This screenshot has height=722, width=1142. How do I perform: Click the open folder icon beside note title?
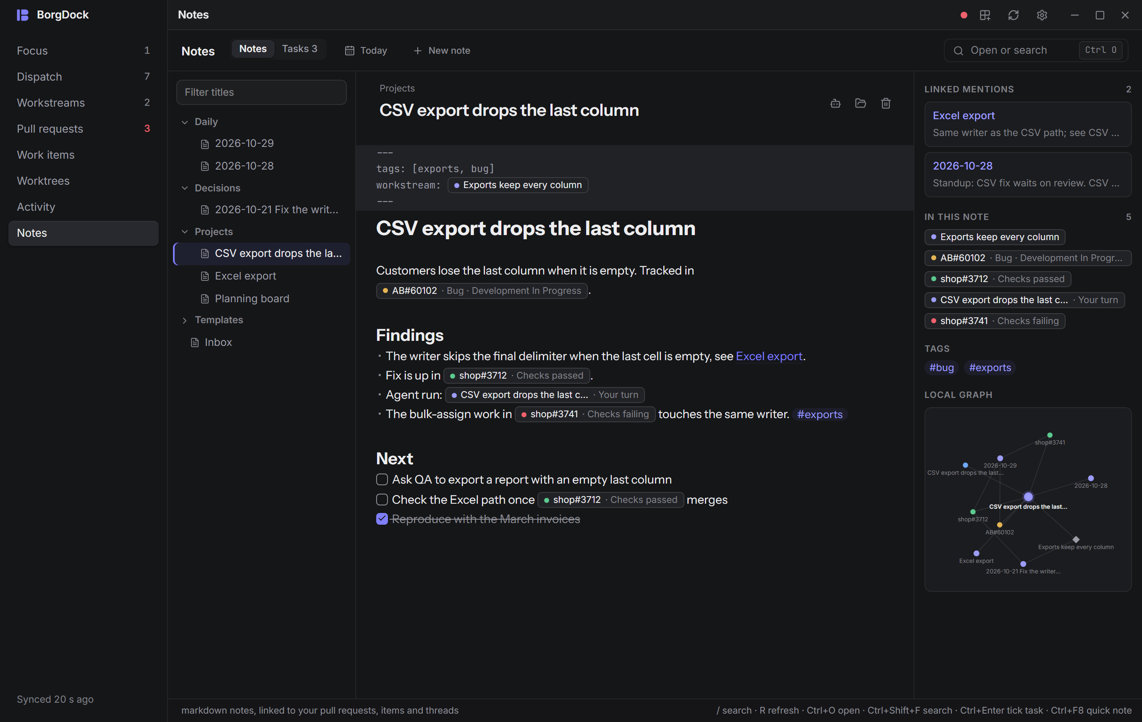click(x=860, y=103)
